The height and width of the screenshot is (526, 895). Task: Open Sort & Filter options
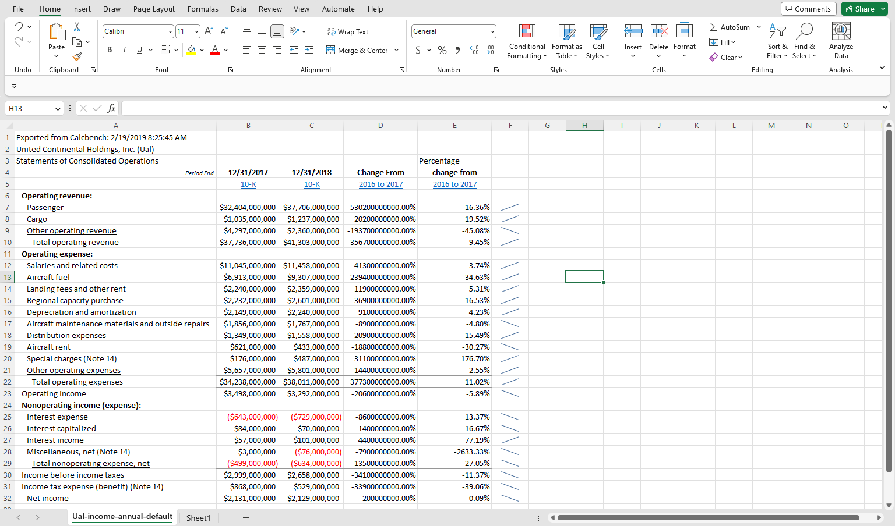(x=777, y=41)
